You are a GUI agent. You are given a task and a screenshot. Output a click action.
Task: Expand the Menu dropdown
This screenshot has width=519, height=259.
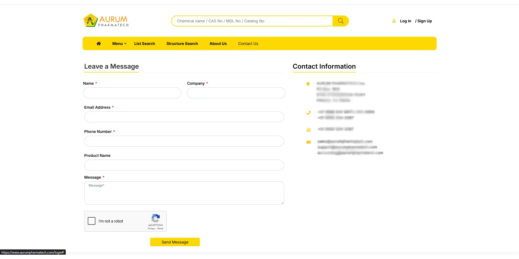coord(119,44)
